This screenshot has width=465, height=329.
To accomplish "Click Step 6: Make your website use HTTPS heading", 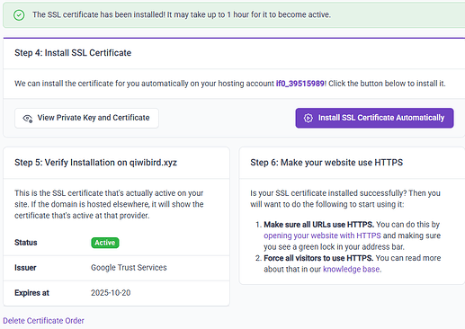I will point(326,163).
